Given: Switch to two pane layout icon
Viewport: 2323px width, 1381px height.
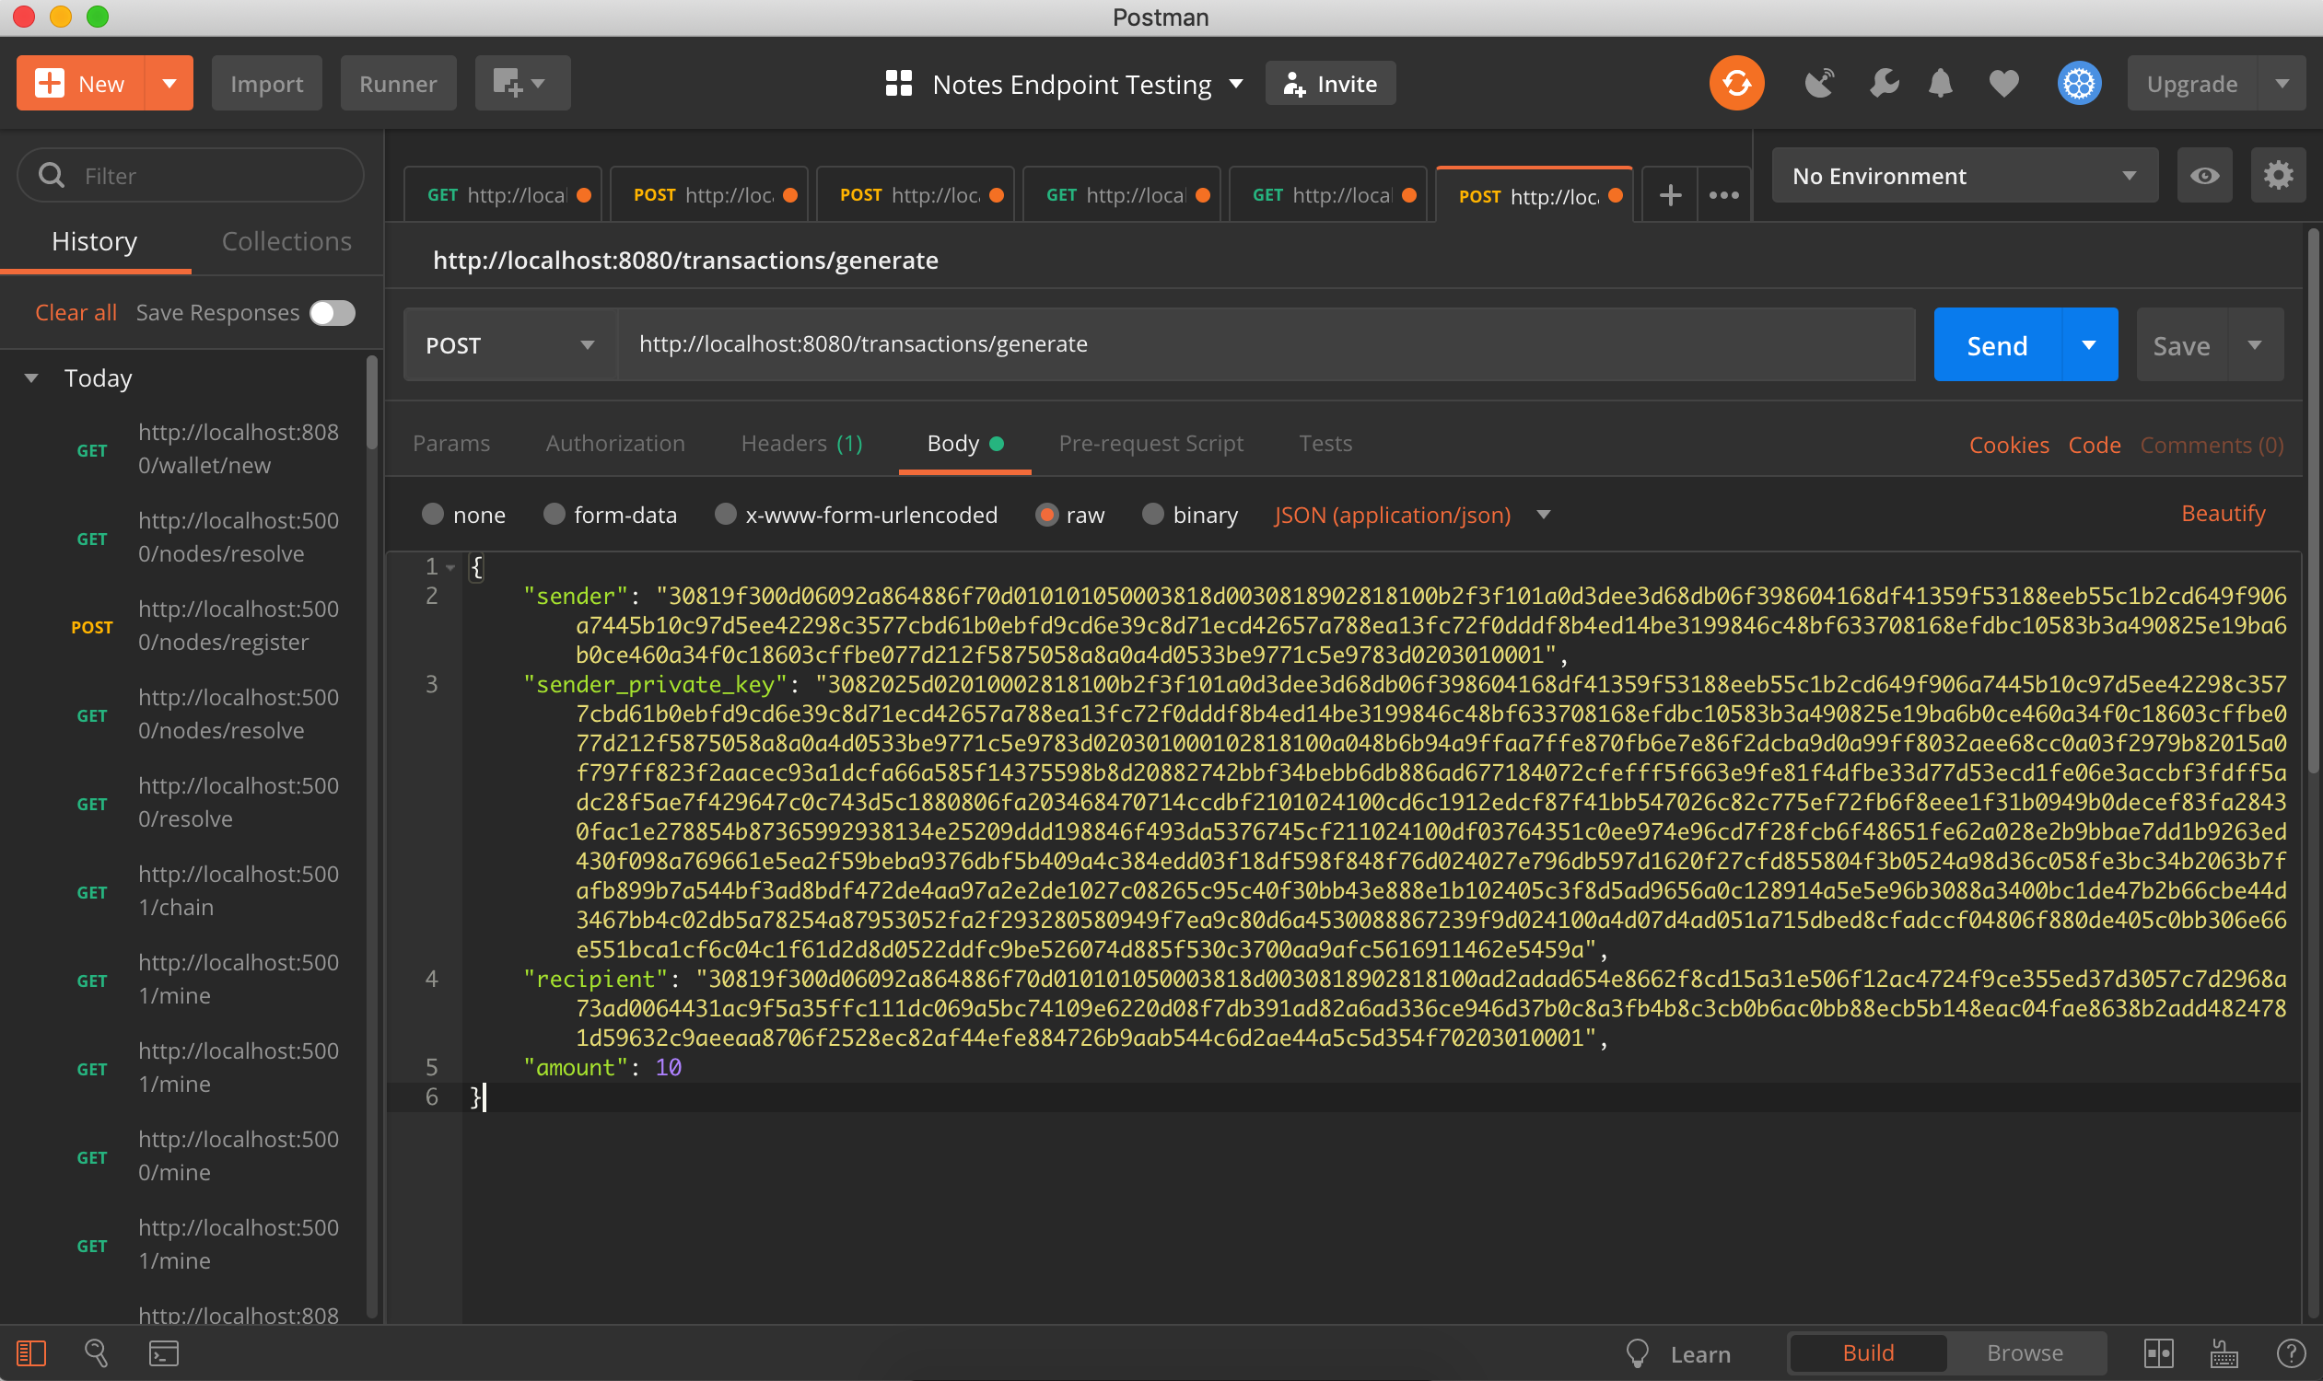Looking at the screenshot, I should click(2158, 1353).
